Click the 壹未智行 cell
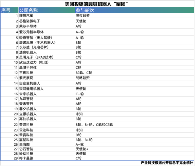195x166 pixels. pyautogui.click(x=47, y=104)
